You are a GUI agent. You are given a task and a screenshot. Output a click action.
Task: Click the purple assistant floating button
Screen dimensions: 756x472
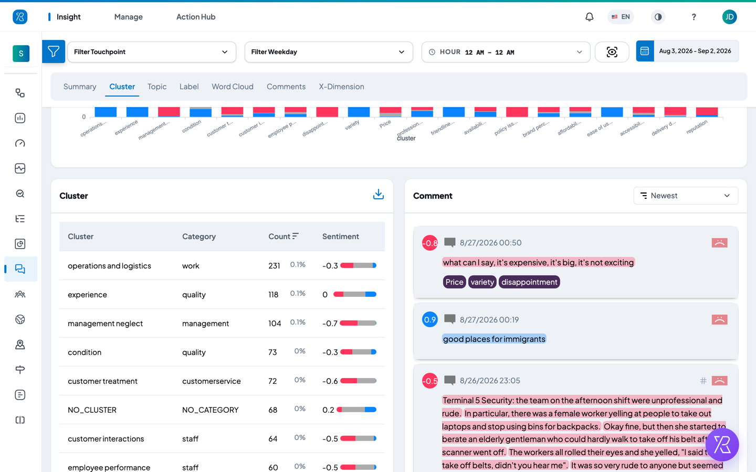[722, 445]
